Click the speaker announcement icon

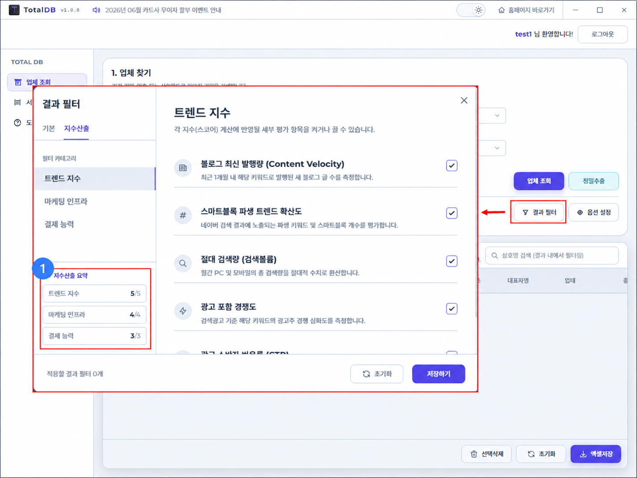(x=96, y=10)
